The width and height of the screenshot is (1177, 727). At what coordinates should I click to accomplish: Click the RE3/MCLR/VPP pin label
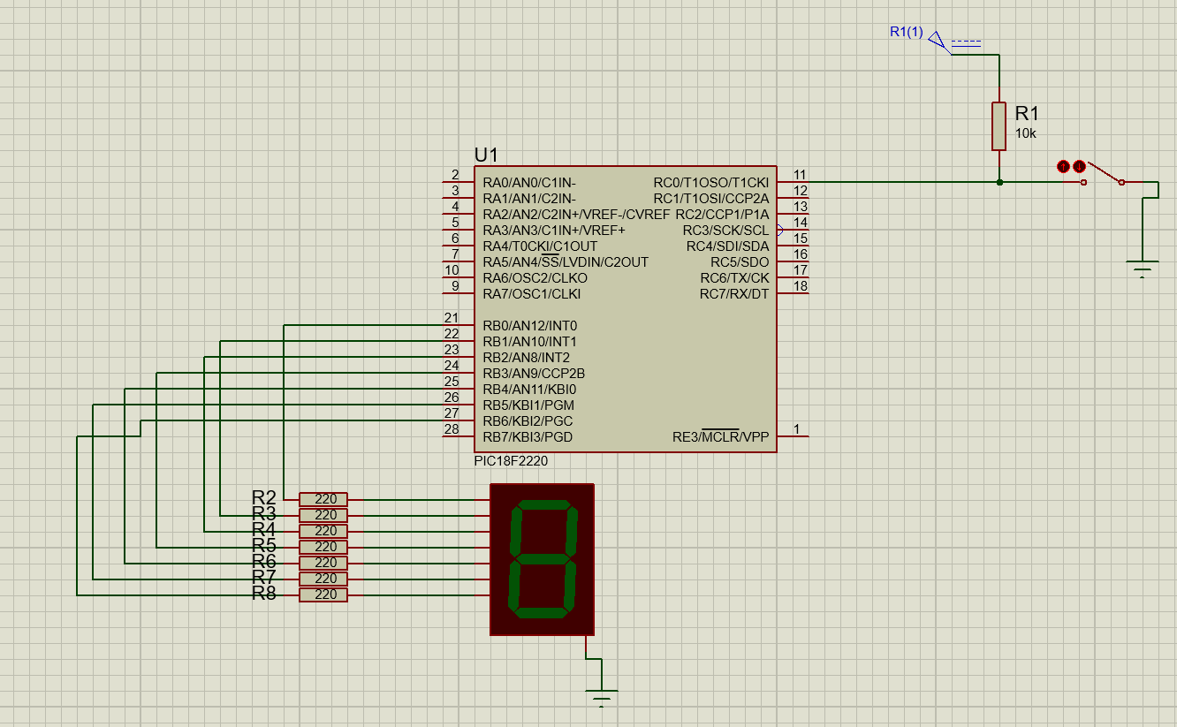[721, 437]
